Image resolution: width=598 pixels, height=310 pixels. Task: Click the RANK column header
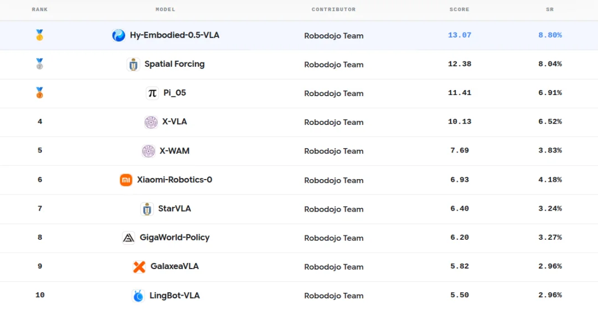[x=40, y=9]
